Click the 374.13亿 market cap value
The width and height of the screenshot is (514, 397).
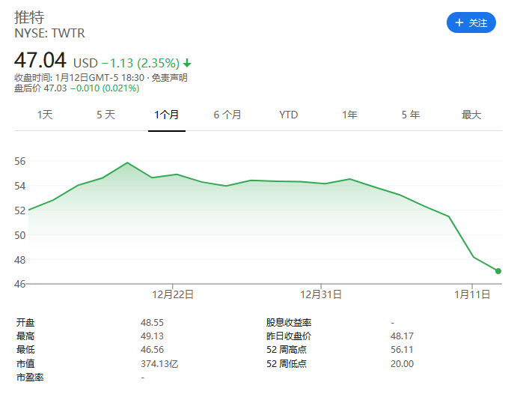point(159,363)
